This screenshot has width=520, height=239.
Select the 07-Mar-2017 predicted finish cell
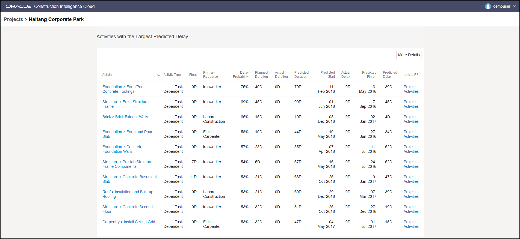point(368,194)
